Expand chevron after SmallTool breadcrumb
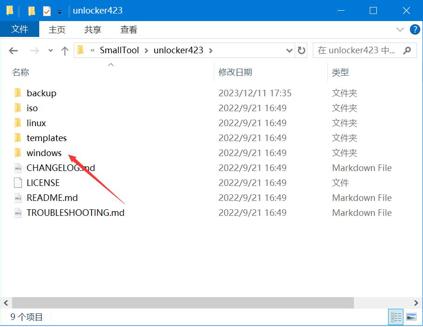Image resolution: width=423 pixels, height=327 pixels. [x=146, y=50]
